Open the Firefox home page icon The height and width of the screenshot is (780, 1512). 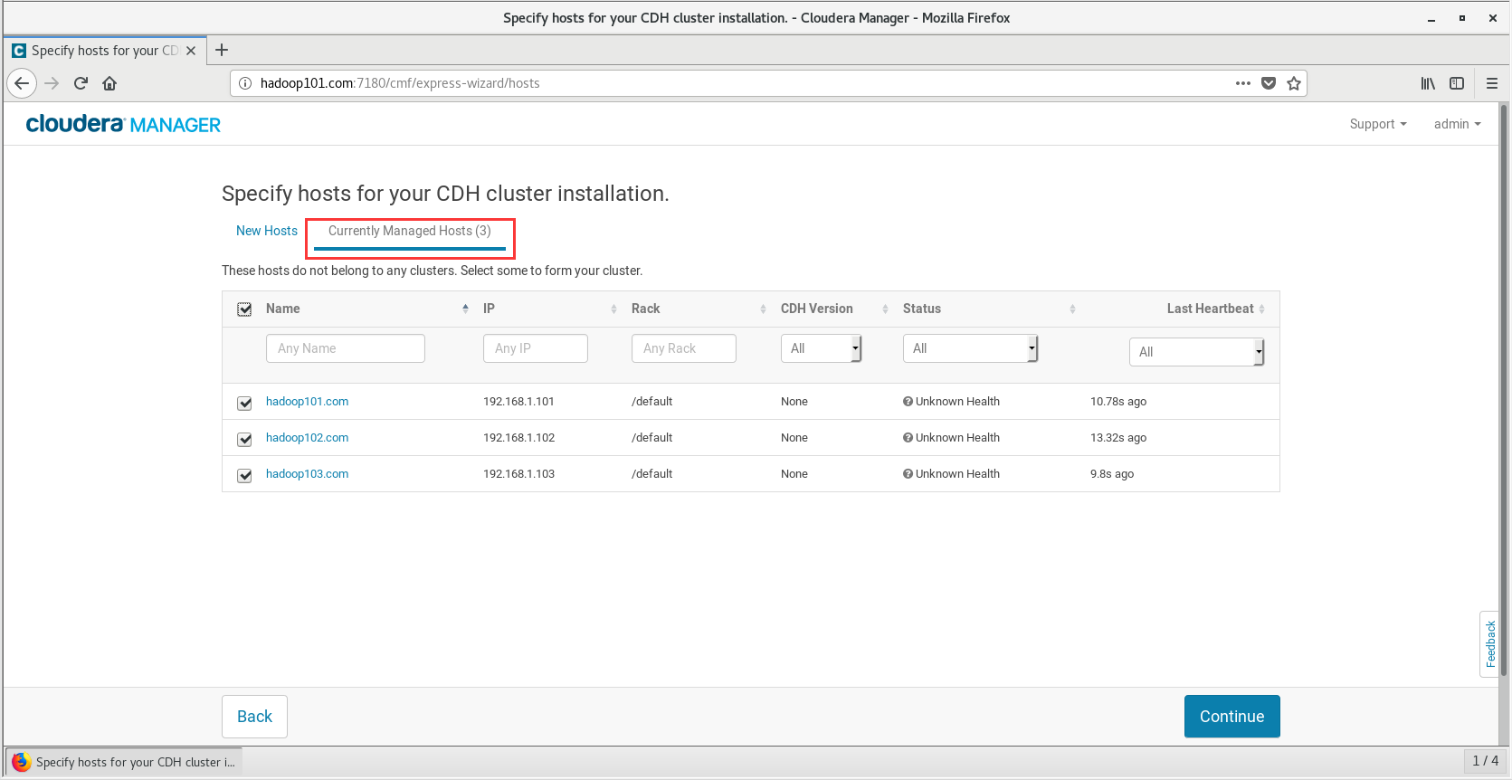click(x=109, y=83)
